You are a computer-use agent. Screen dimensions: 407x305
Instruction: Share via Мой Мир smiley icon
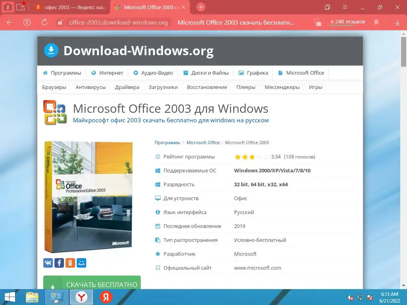[81, 263]
